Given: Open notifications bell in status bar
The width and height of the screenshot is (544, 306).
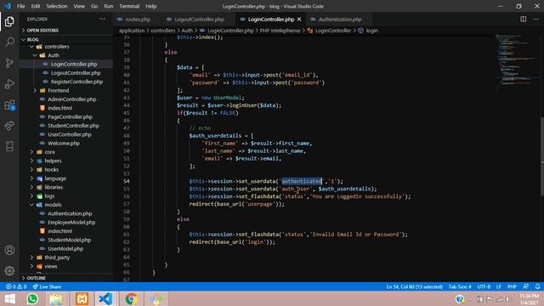Looking at the screenshot, I should click(537, 286).
